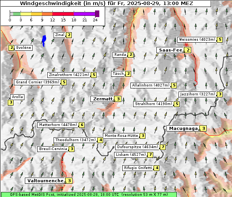Select the Dufourspitze (4634m) label
Viewport: 232px width, 197px height.
point(138,147)
